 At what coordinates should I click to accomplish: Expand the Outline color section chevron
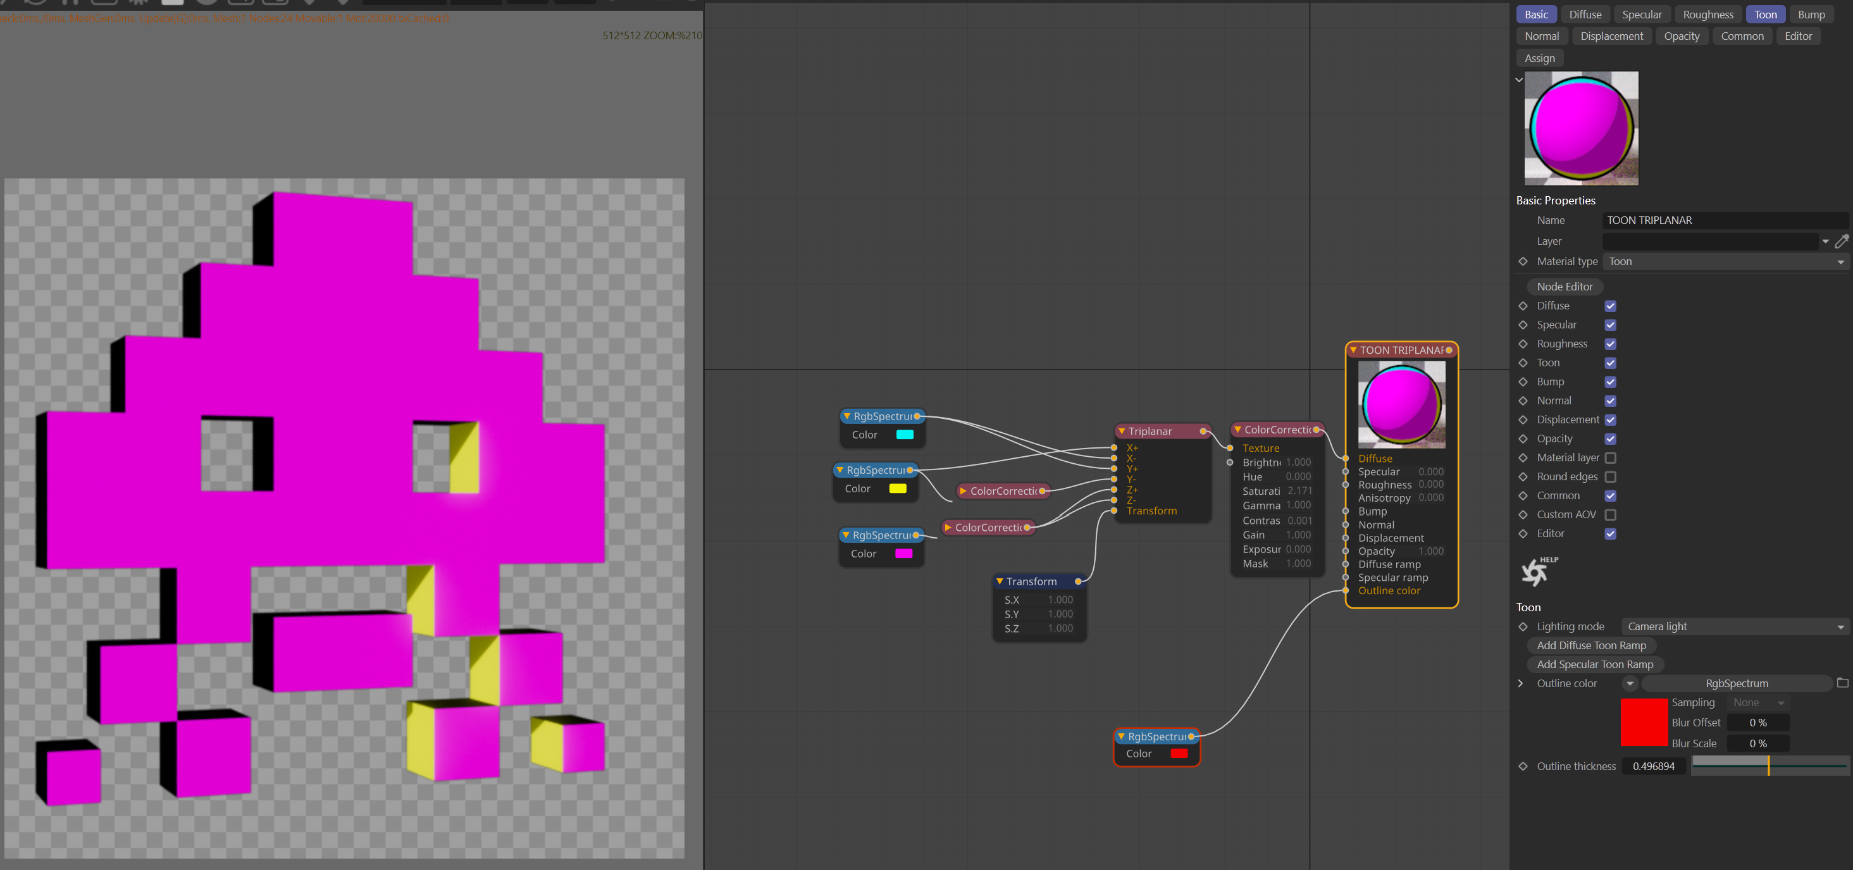(x=1521, y=683)
